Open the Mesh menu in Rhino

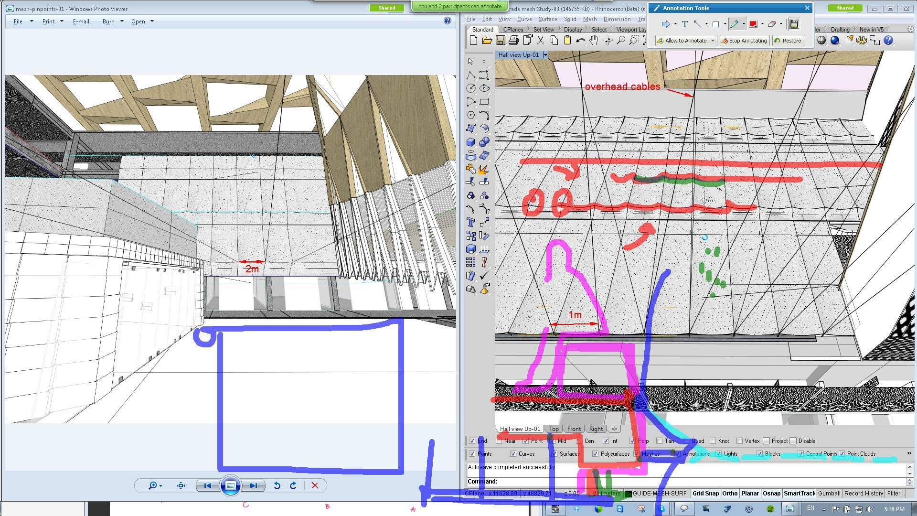589,19
